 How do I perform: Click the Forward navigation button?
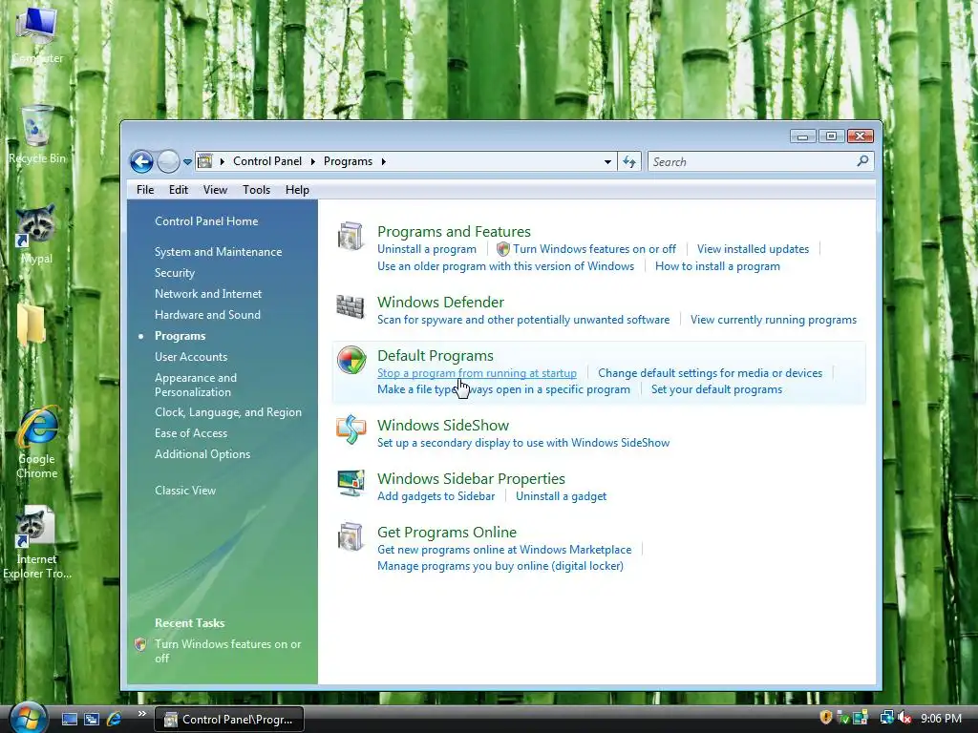(x=168, y=162)
